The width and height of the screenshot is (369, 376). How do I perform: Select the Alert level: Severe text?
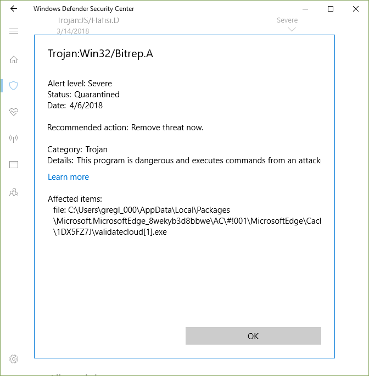click(80, 84)
